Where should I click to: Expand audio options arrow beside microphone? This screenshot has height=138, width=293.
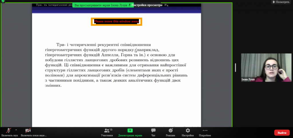(16, 129)
